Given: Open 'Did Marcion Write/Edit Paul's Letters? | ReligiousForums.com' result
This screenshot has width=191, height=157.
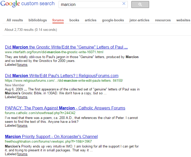Looking at the screenshot, I should [62, 76].
